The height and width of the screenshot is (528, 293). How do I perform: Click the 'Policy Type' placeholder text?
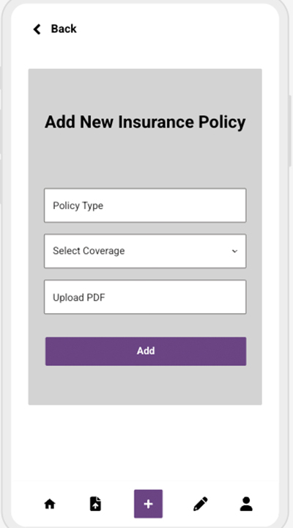(x=78, y=206)
